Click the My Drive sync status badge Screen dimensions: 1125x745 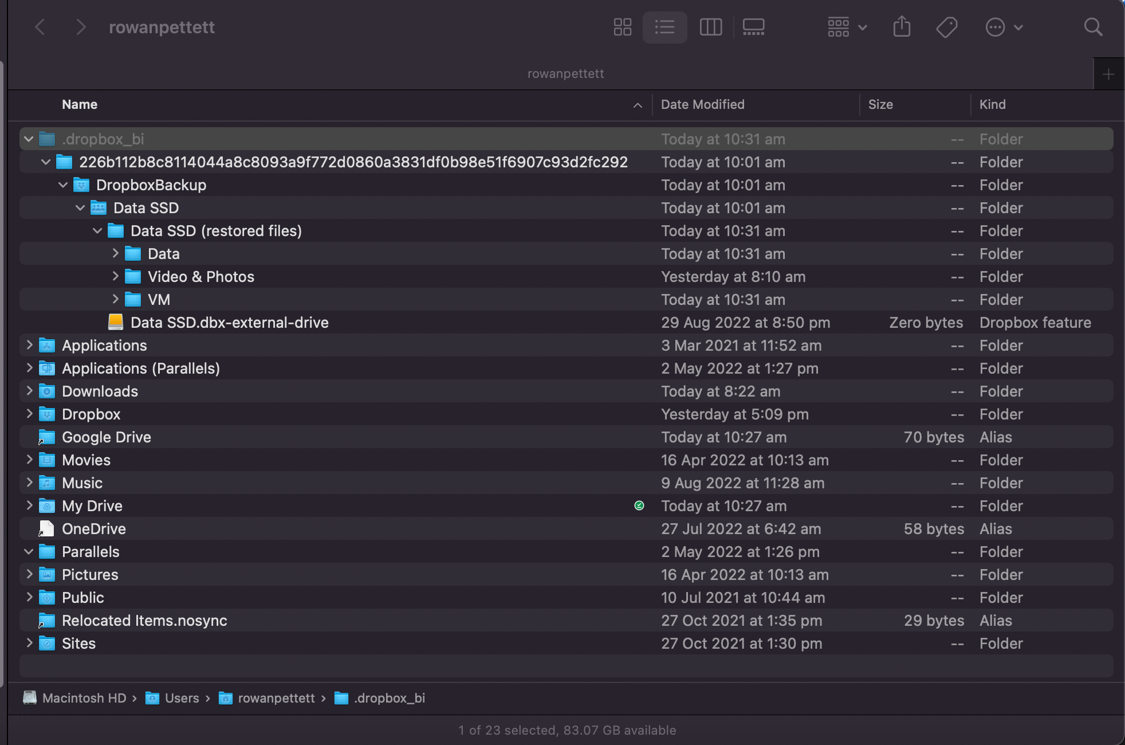click(x=639, y=505)
